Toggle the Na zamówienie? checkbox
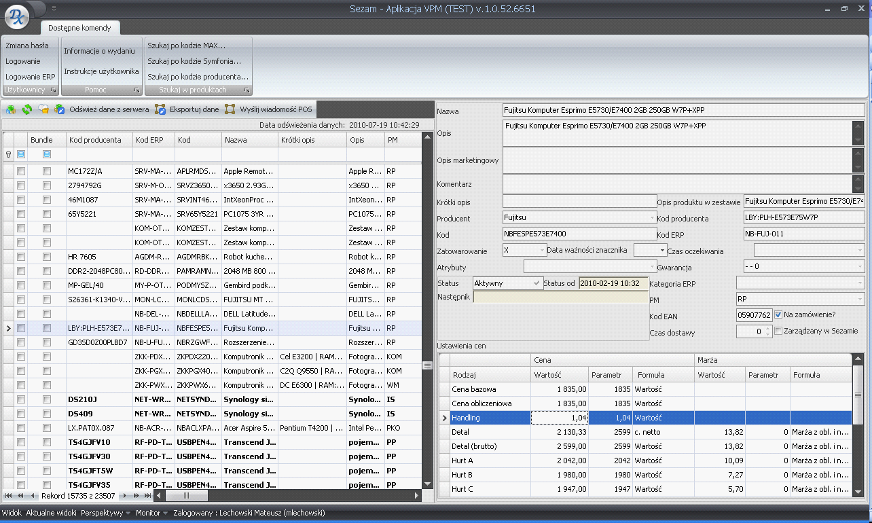 [x=779, y=314]
